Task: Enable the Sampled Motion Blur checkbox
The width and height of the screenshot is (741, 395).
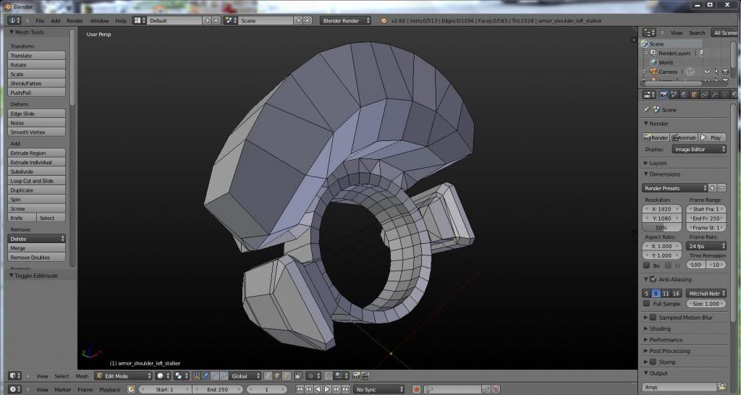Action: click(x=653, y=318)
